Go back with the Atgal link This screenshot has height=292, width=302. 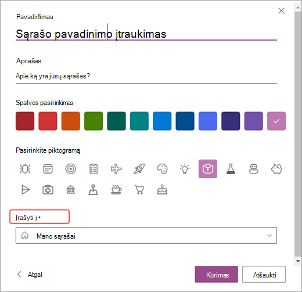(30, 275)
